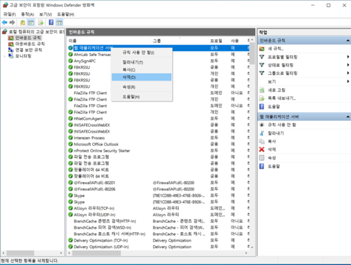Click the 새 규칙 icon in actions pane

(x=262, y=49)
